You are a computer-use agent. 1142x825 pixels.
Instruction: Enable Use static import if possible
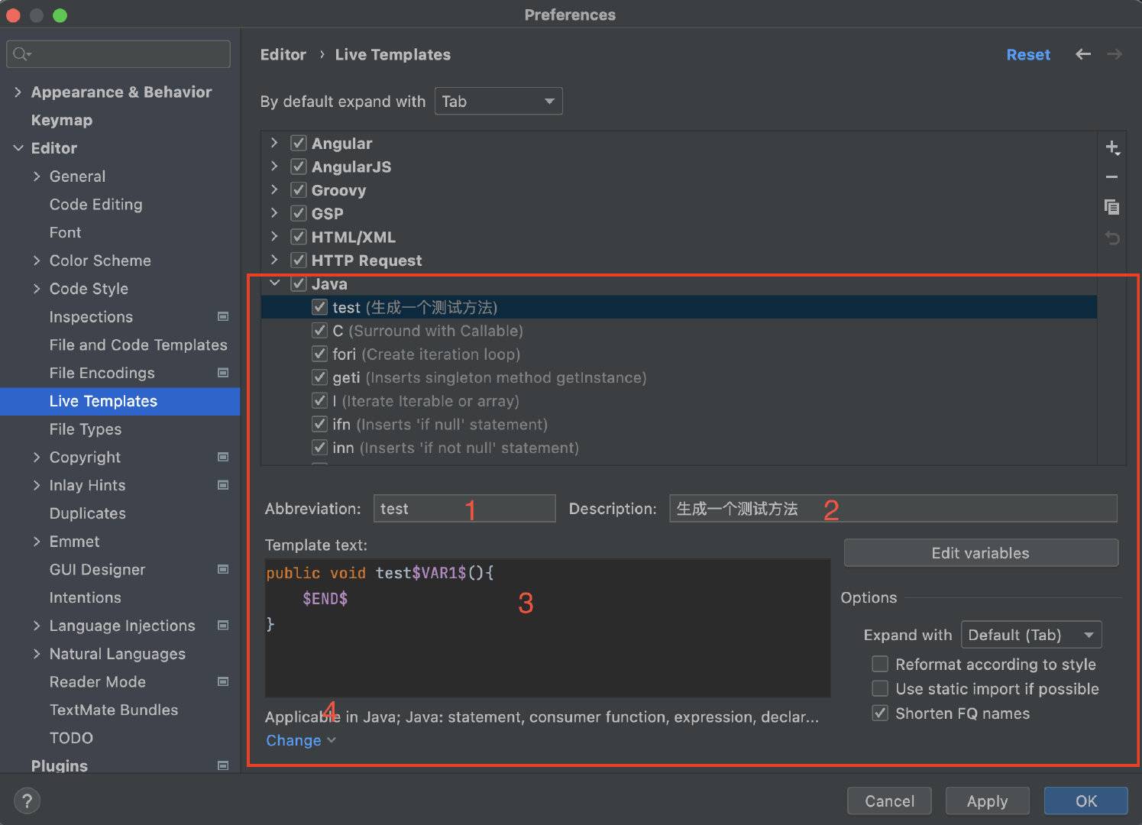pyautogui.click(x=880, y=688)
